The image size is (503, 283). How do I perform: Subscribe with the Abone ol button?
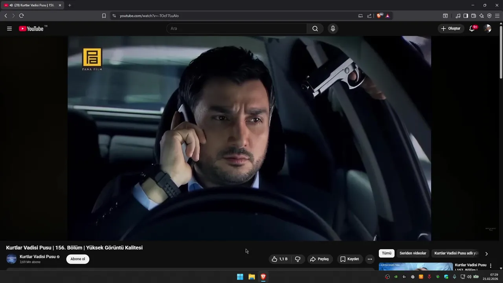pyautogui.click(x=78, y=259)
